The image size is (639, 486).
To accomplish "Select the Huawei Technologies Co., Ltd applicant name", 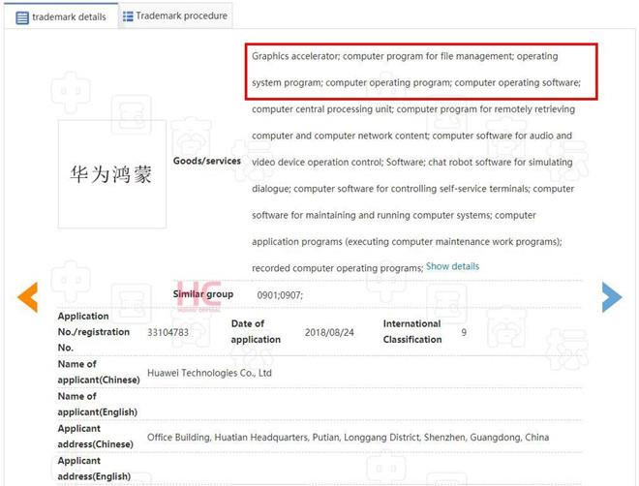I will pyautogui.click(x=209, y=373).
